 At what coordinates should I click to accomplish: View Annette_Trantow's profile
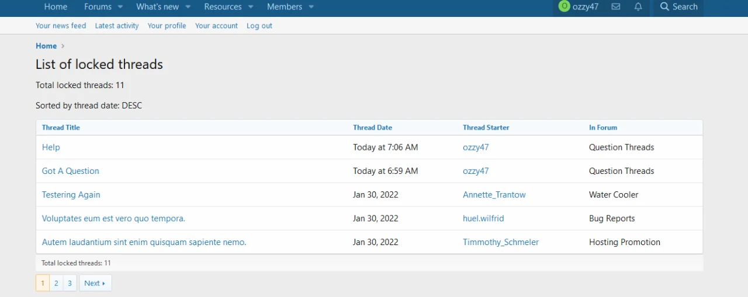pos(494,195)
